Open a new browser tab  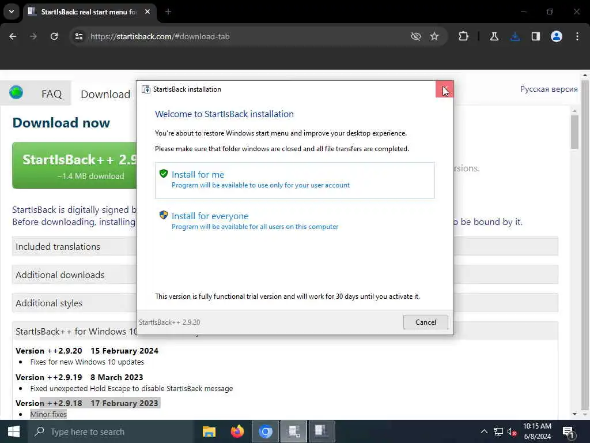pos(168,12)
